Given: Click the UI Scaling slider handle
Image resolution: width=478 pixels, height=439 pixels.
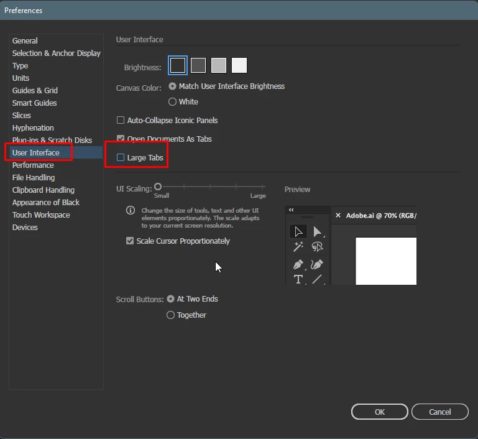Looking at the screenshot, I should (x=158, y=187).
